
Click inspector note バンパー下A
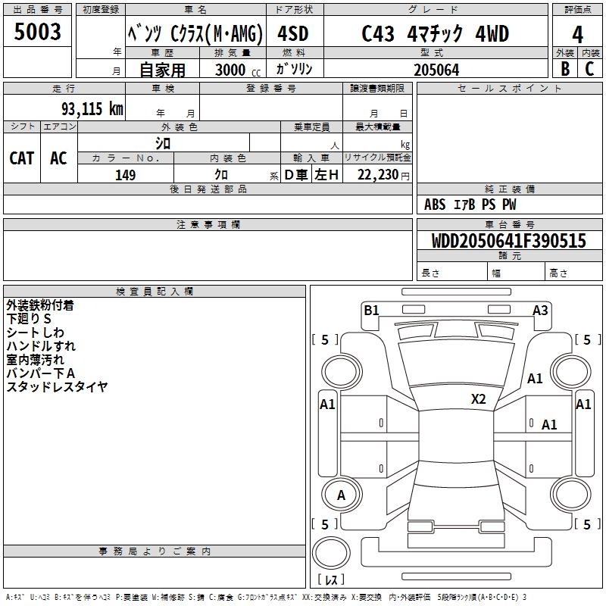[40, 373]
